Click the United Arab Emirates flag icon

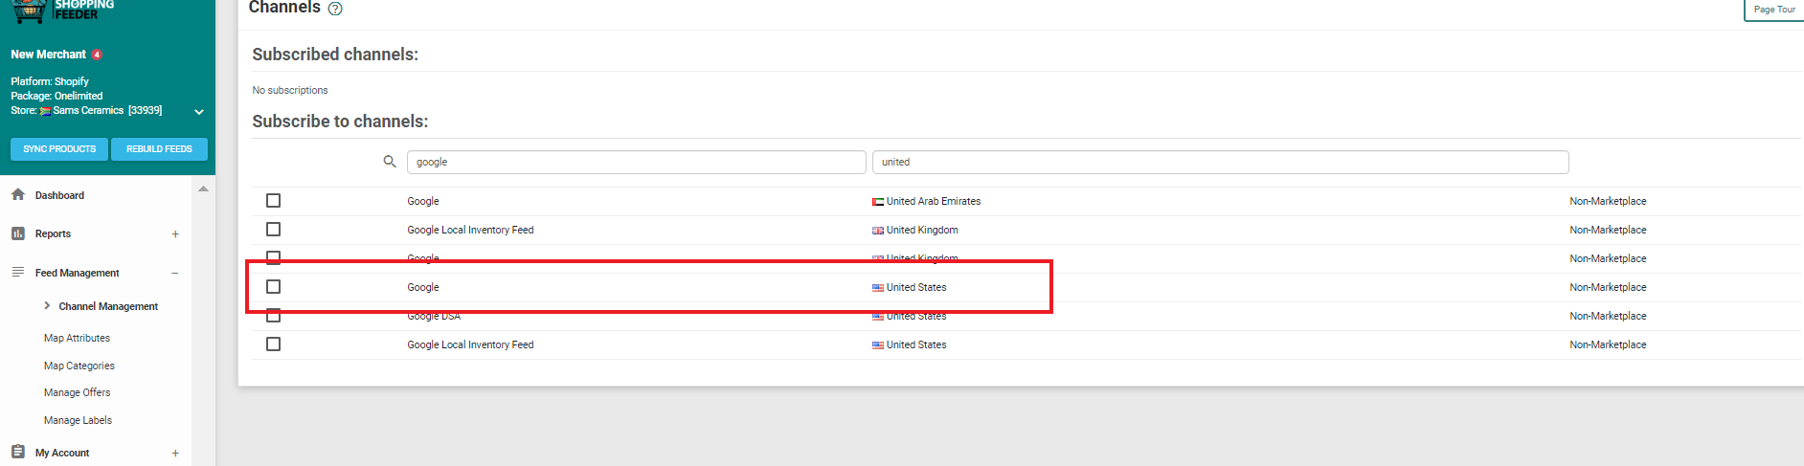878,202
